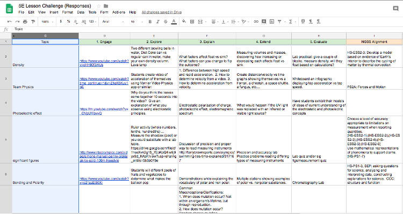Print the spreadsheet
Image resolution: width=403 pixels, height=214 pixels.
pyautogui.click(x=25, y=22)
